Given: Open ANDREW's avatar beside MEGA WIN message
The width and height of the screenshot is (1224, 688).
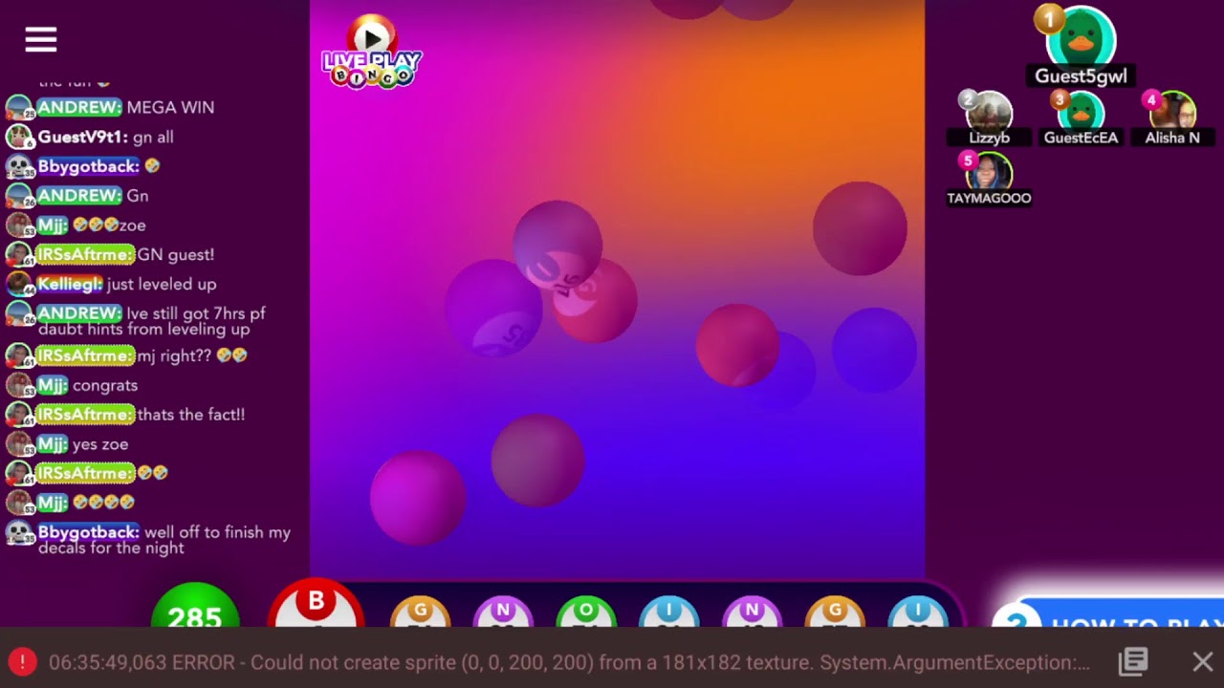Looking at the screenshot, I should click(20, 108).
